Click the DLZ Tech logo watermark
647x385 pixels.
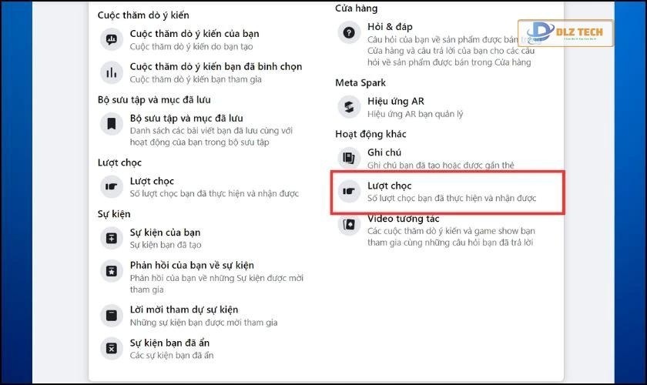565,32
